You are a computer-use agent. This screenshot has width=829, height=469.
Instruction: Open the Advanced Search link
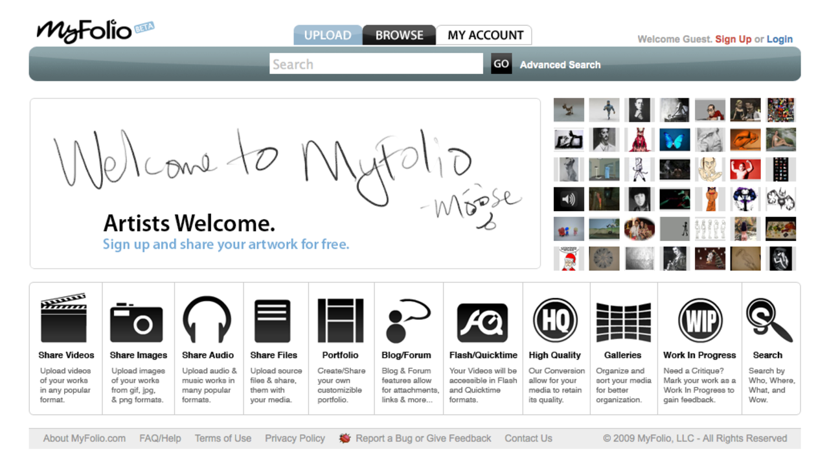pos(560,64)
